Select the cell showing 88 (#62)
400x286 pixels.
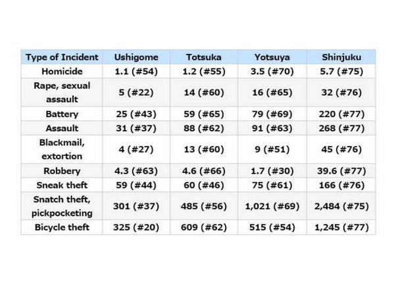click(x=204, y=128)
